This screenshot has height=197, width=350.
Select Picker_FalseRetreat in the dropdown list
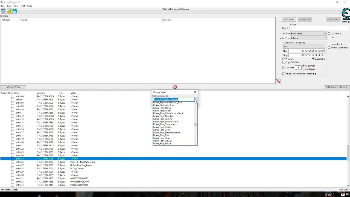(162, 108)
